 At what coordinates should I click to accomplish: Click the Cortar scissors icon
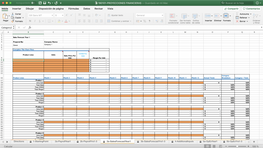(x=13, y=14)
